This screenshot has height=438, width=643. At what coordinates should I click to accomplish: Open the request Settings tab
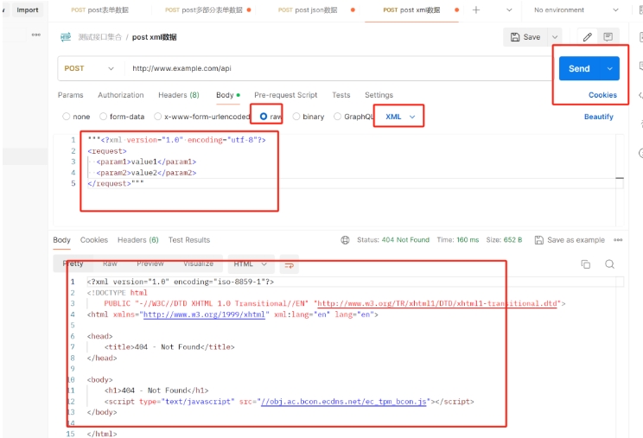(x=379, y=95)
